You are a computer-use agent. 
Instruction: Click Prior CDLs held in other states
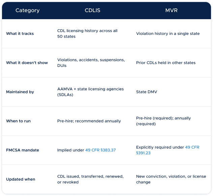[x=166, y=63]
